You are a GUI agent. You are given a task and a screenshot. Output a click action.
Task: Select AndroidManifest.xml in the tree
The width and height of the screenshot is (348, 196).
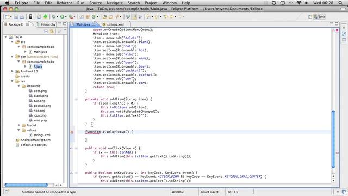pyautogui.click(x=36, y=140)
